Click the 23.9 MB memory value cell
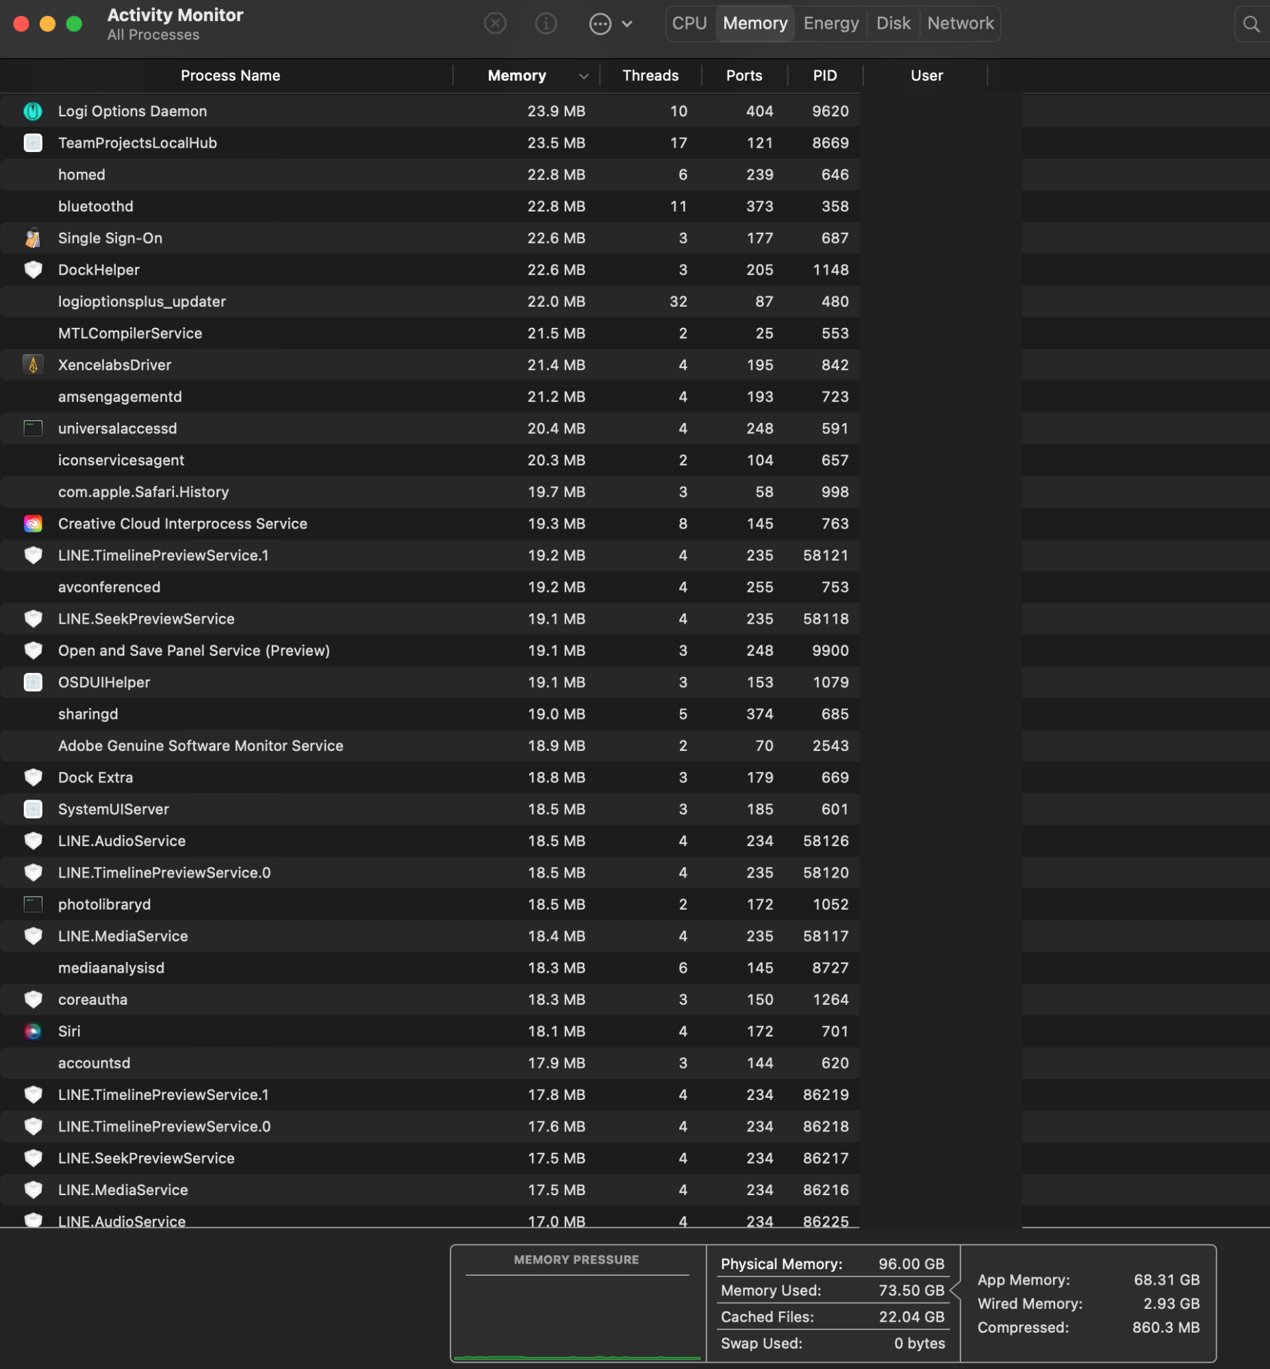Screen dimensions: 1270x1369 tap(556, 111)
